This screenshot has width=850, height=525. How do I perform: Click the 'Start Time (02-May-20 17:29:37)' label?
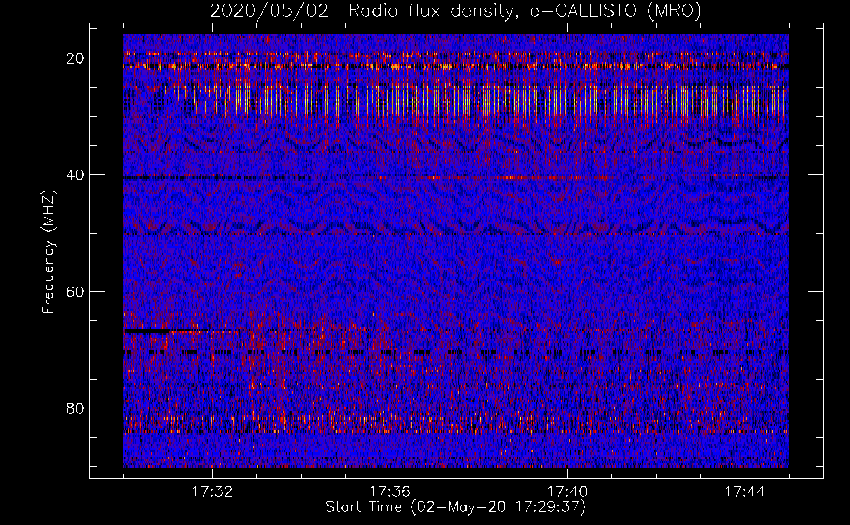(x=455, y=507)
